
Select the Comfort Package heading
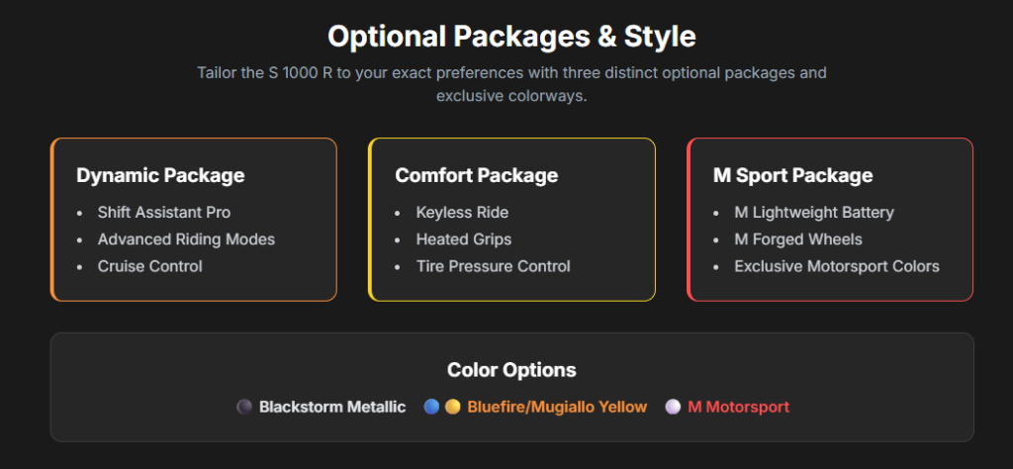477,175
